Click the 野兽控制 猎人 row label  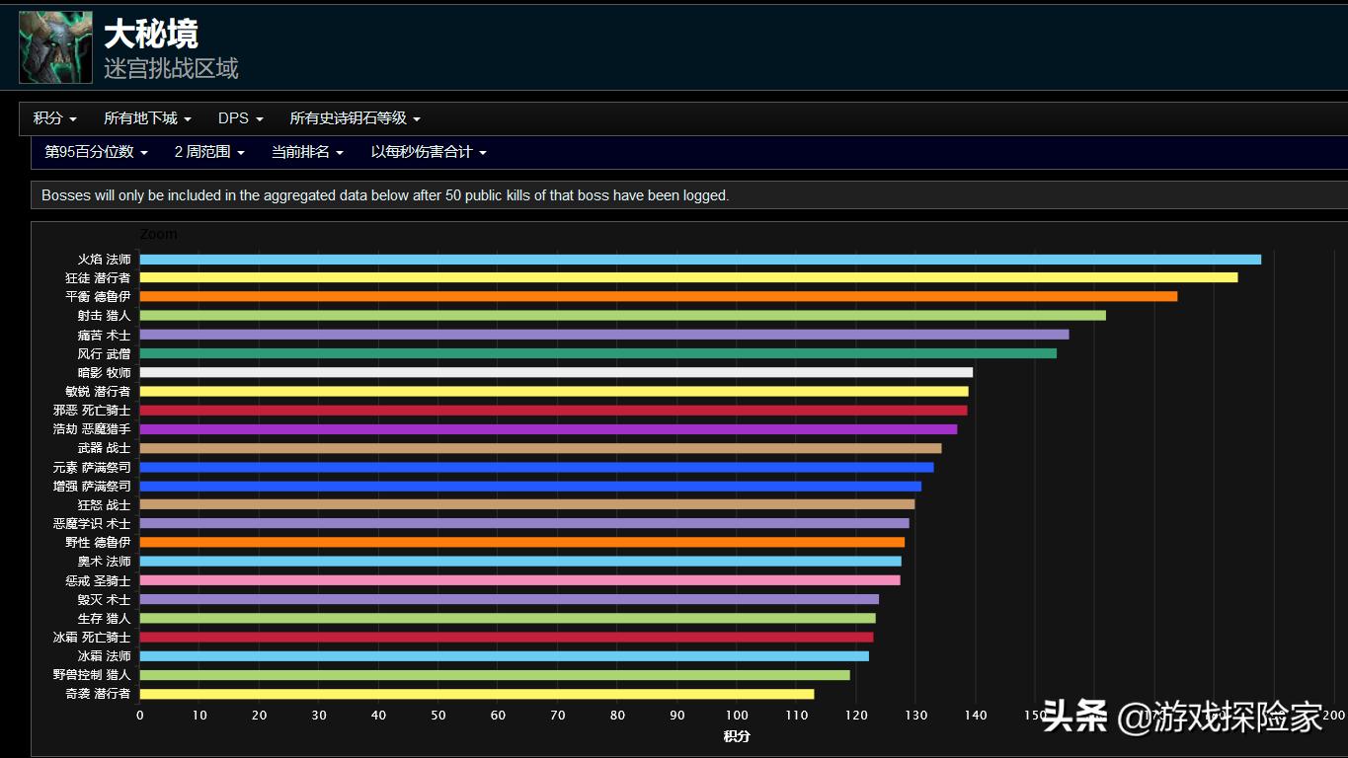[x=92, y=675]
